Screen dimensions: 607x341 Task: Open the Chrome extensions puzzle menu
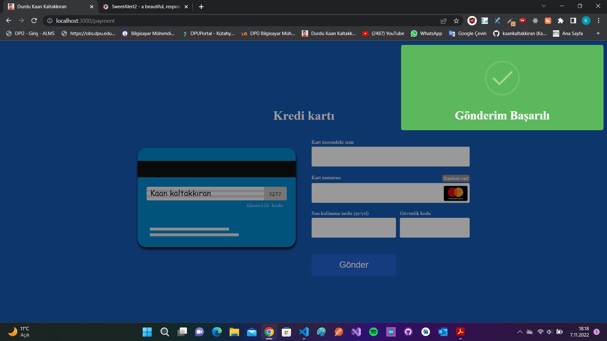[x=561, y=21]
